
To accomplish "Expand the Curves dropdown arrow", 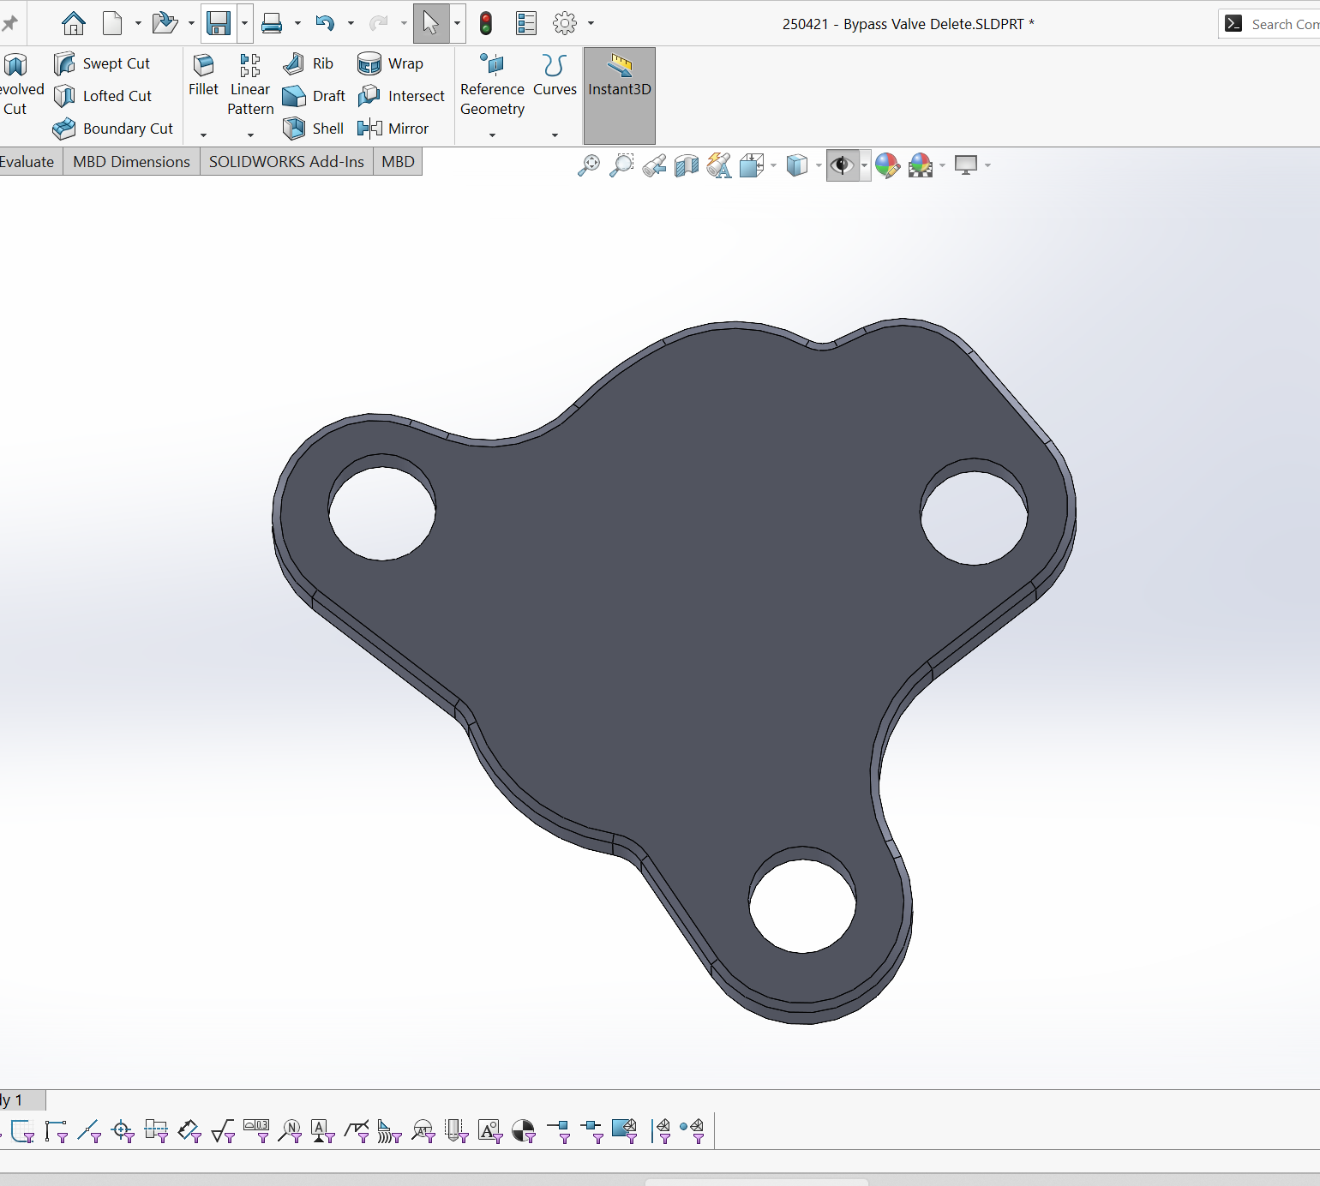I will coord(555,135).
